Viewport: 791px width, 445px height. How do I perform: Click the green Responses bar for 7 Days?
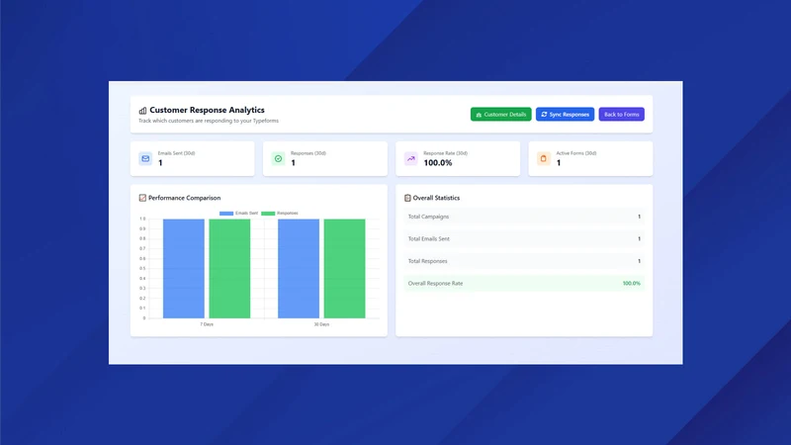tap(229, 268)
